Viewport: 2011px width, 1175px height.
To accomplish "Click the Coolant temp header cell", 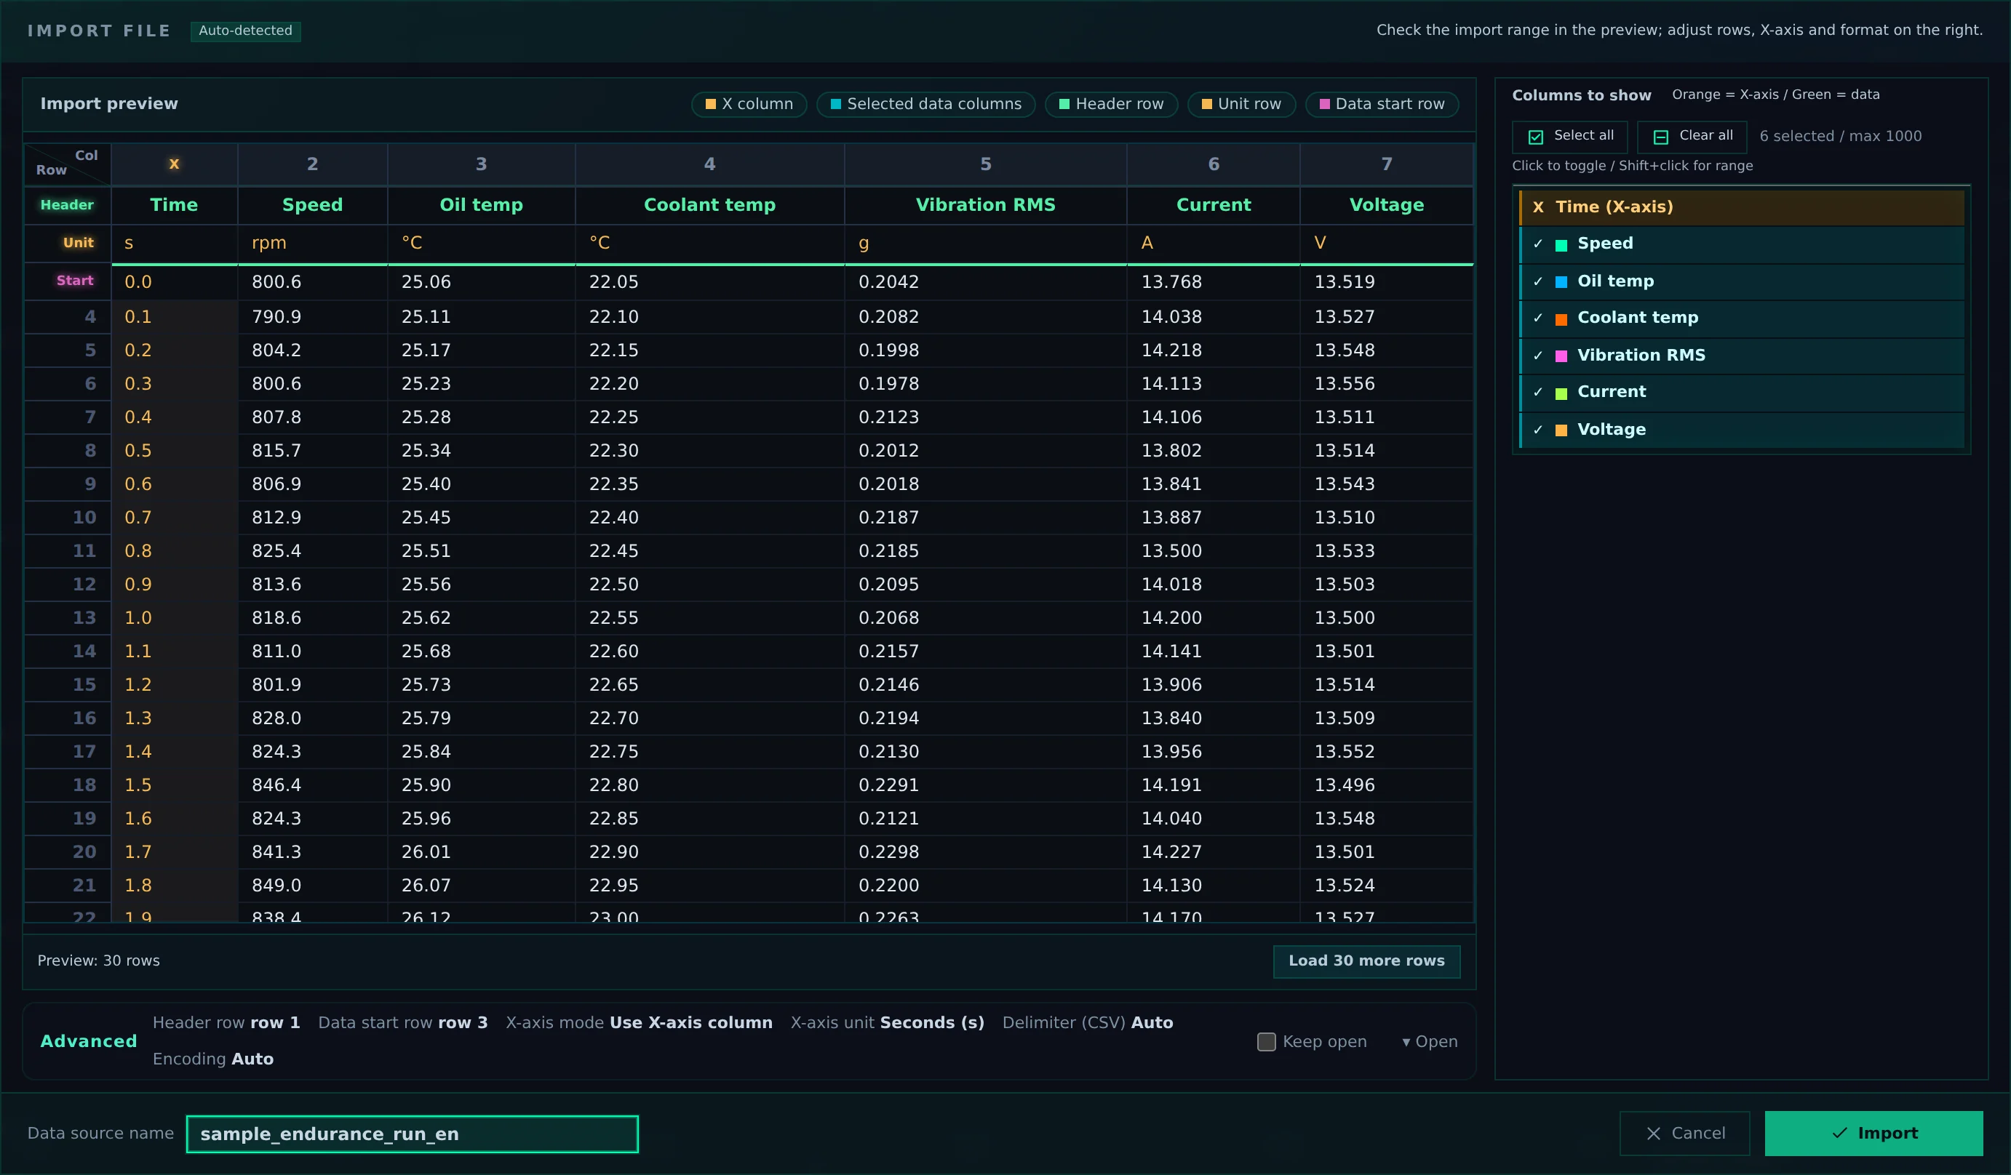I will click(x=709, y=205).
